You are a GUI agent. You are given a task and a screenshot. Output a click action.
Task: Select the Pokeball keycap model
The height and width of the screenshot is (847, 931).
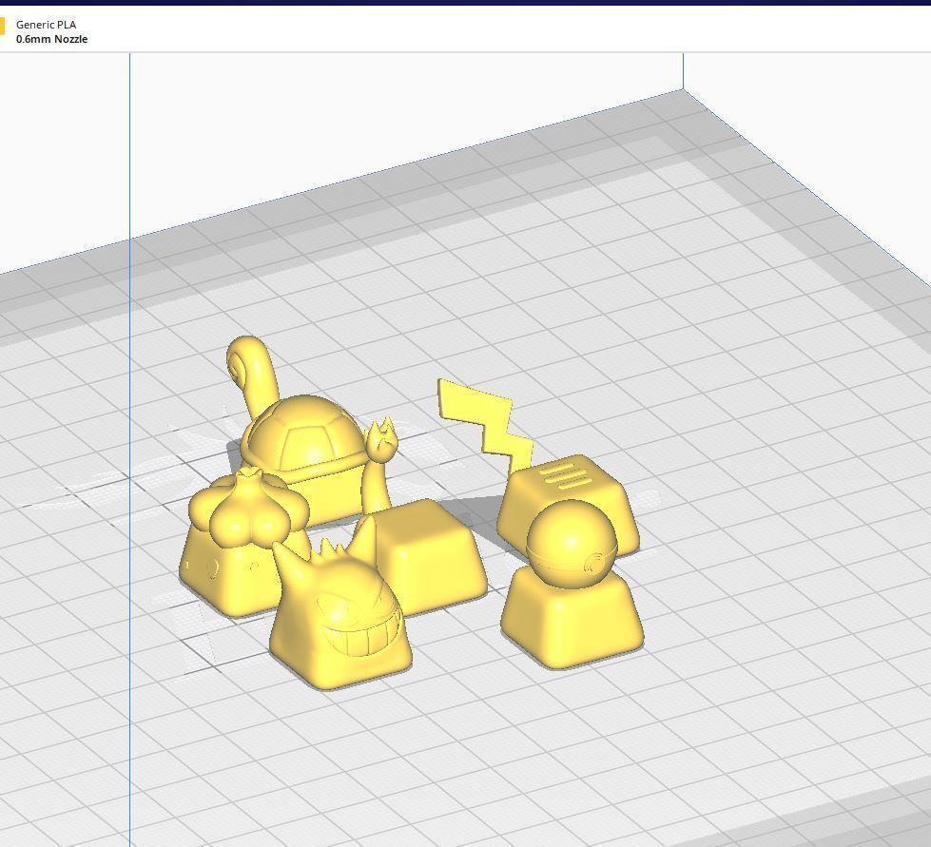point(572,585)
